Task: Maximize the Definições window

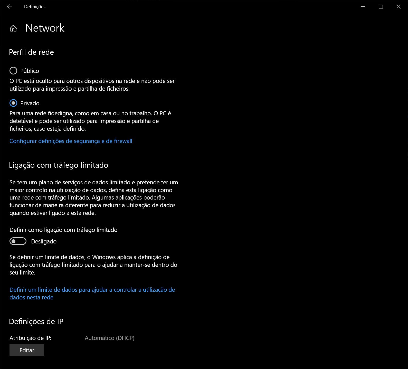Action: tap(381, 7)
